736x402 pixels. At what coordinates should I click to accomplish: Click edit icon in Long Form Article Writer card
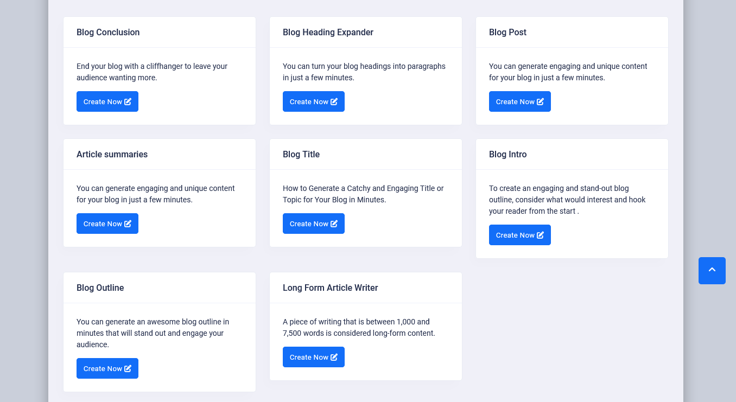(334, 357)
